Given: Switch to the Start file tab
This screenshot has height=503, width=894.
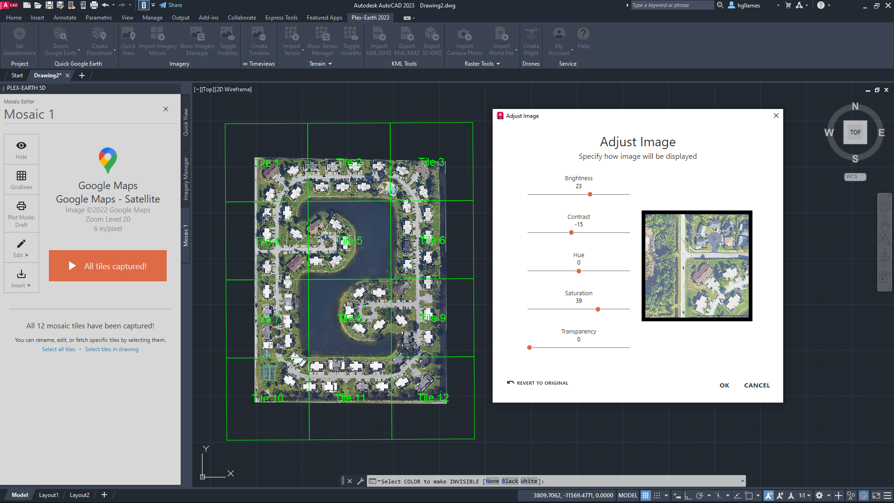Looking at the screenshot, I should (x=17, y=75).
